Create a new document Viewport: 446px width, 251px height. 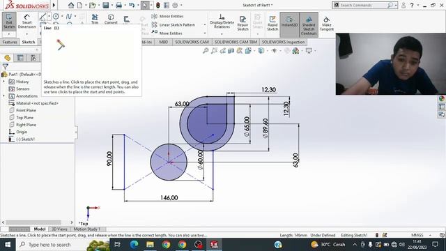coord(80,5)
